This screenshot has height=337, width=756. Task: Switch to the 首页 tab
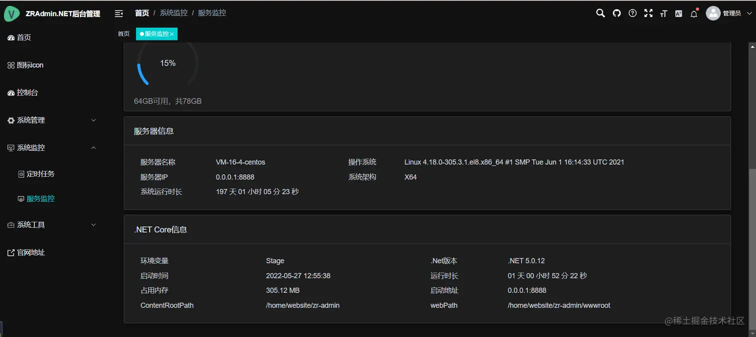[x=123, y=34]
